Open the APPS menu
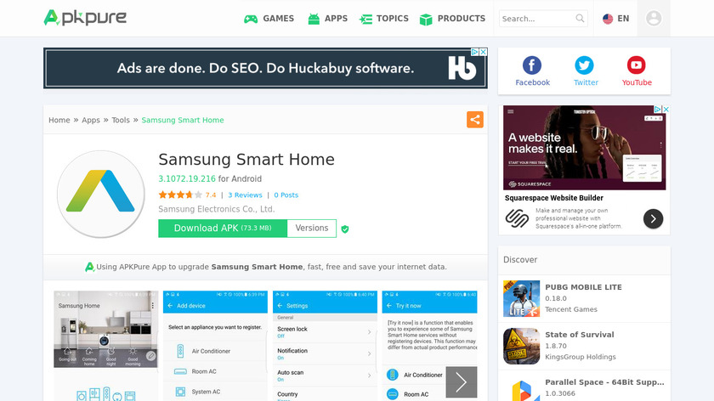This screenshot has height=401, width=714. point(336,19)
